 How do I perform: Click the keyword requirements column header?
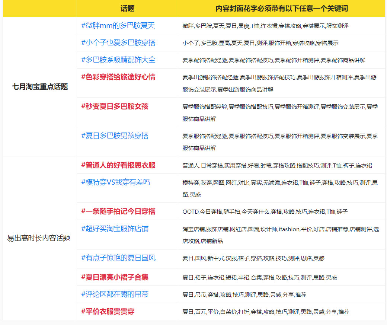(282, 8)
